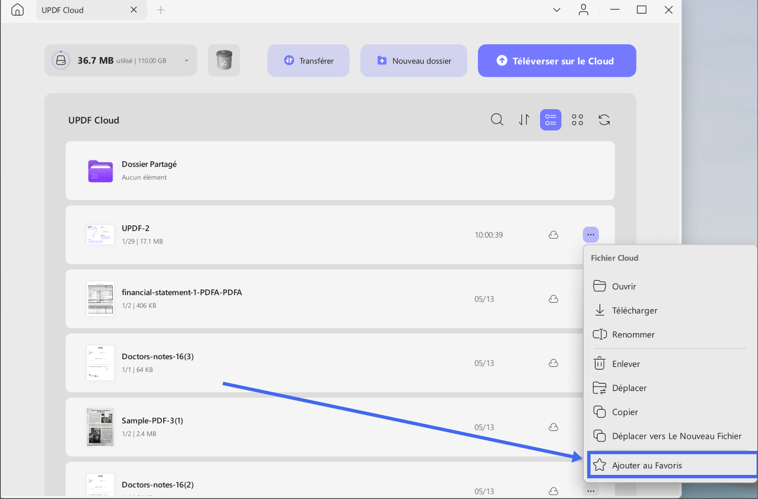Click cloud status icon for financial-statement-1-PDFA-PDFA
Viewport: 758px width, 499px height.
[x=553, y=299]
